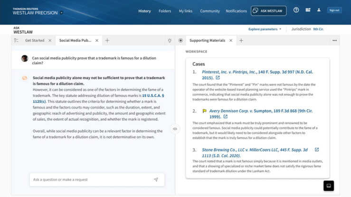This screenshot has width=351, height=197.
Task: Close the Social Media Pub... tab
Action: point(97,40)
